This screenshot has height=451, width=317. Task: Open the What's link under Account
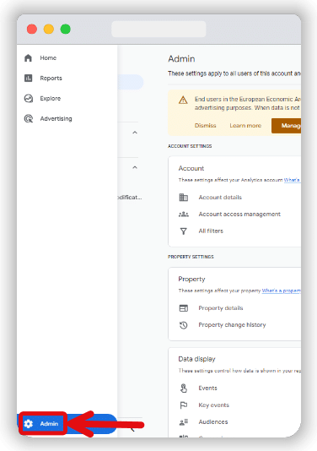tap(293, 180)
